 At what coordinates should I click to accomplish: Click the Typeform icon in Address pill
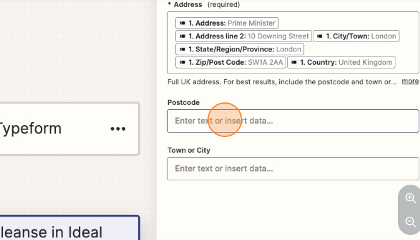tap(182, 23)
